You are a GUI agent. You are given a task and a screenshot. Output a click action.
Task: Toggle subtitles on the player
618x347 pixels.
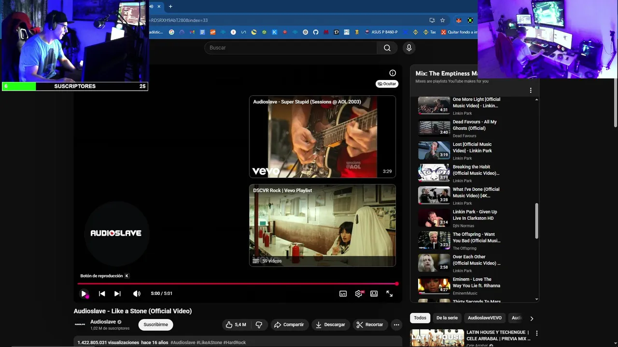pos(343,294)
